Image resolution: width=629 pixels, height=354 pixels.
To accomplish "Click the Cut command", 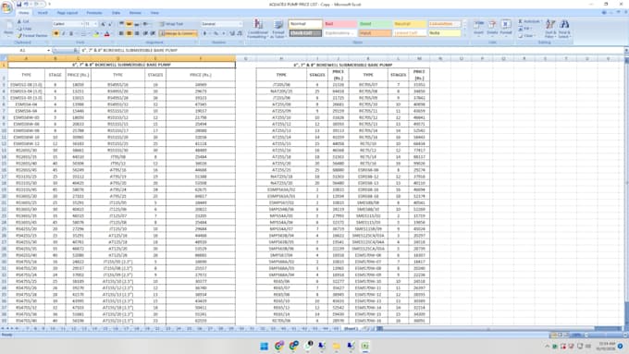I will 23,21.
